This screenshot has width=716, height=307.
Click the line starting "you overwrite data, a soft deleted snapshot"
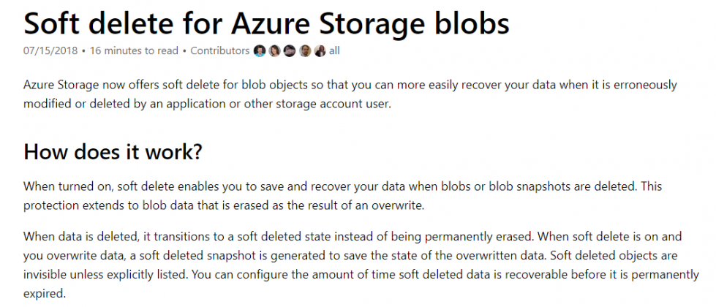coord(351,255)
